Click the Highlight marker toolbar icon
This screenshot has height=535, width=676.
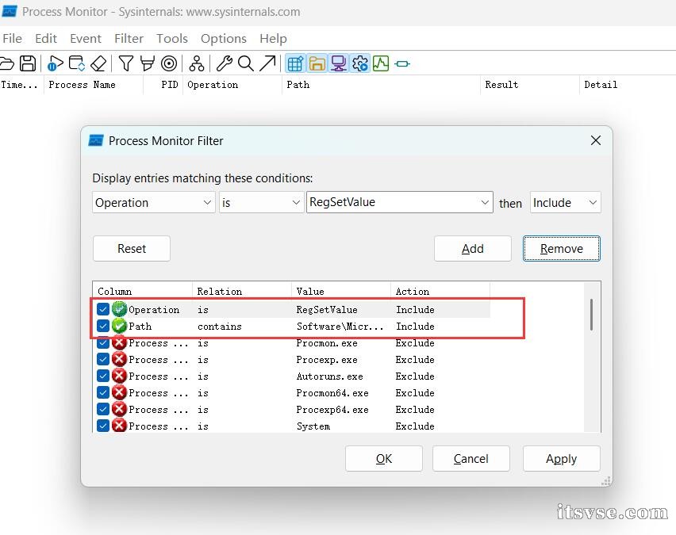[147, 63]
